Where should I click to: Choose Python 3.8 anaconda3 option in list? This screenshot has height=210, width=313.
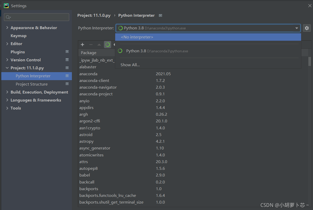(208, 51)
